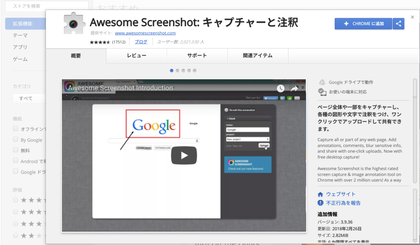The height and width of the screenshot is (245, 420).
Task: Click the 追加情報 heading
Action: click(x=327, y=214)
